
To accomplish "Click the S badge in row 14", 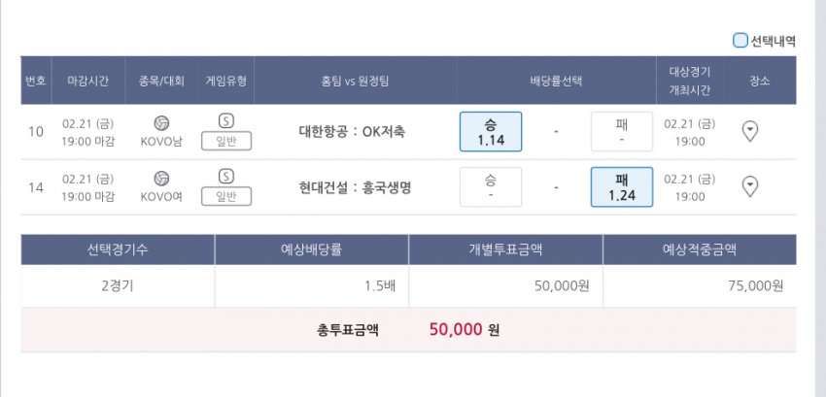I will tap(226, 177).
